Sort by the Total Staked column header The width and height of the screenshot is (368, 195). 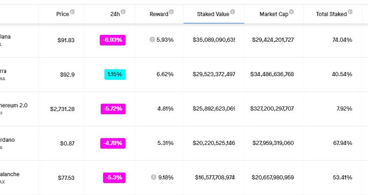click(331, 14)
